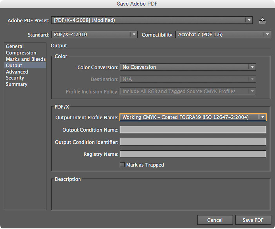Image resolution: width=275 pixels, height=229 pixels.
Task: Open the Standard PDF/X-4:2010 dropdown
Action: (94, 35)
